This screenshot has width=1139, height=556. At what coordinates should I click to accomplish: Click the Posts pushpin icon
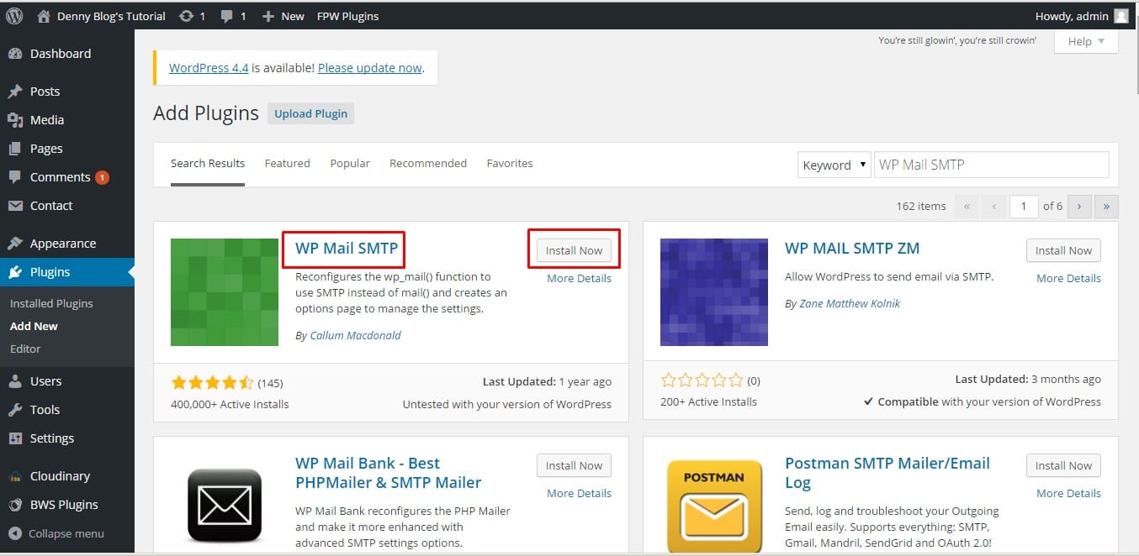(15, 92)
